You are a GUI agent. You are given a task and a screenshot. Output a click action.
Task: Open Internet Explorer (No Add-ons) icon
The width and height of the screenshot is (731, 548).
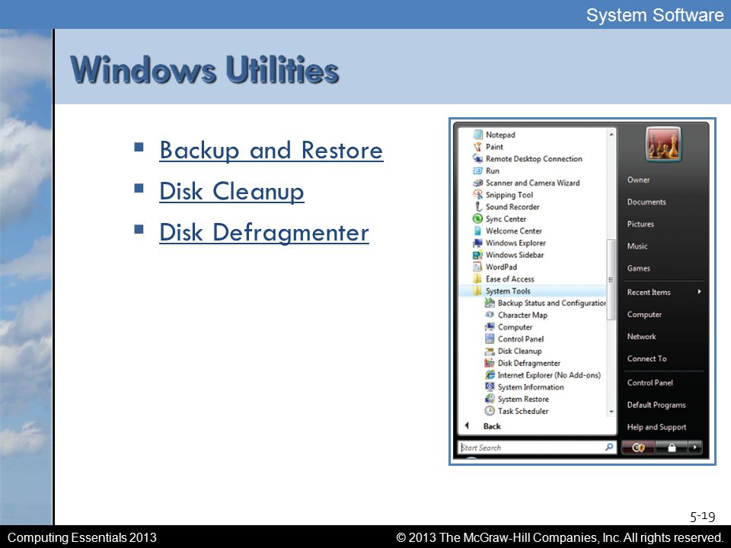pos(490,374)
